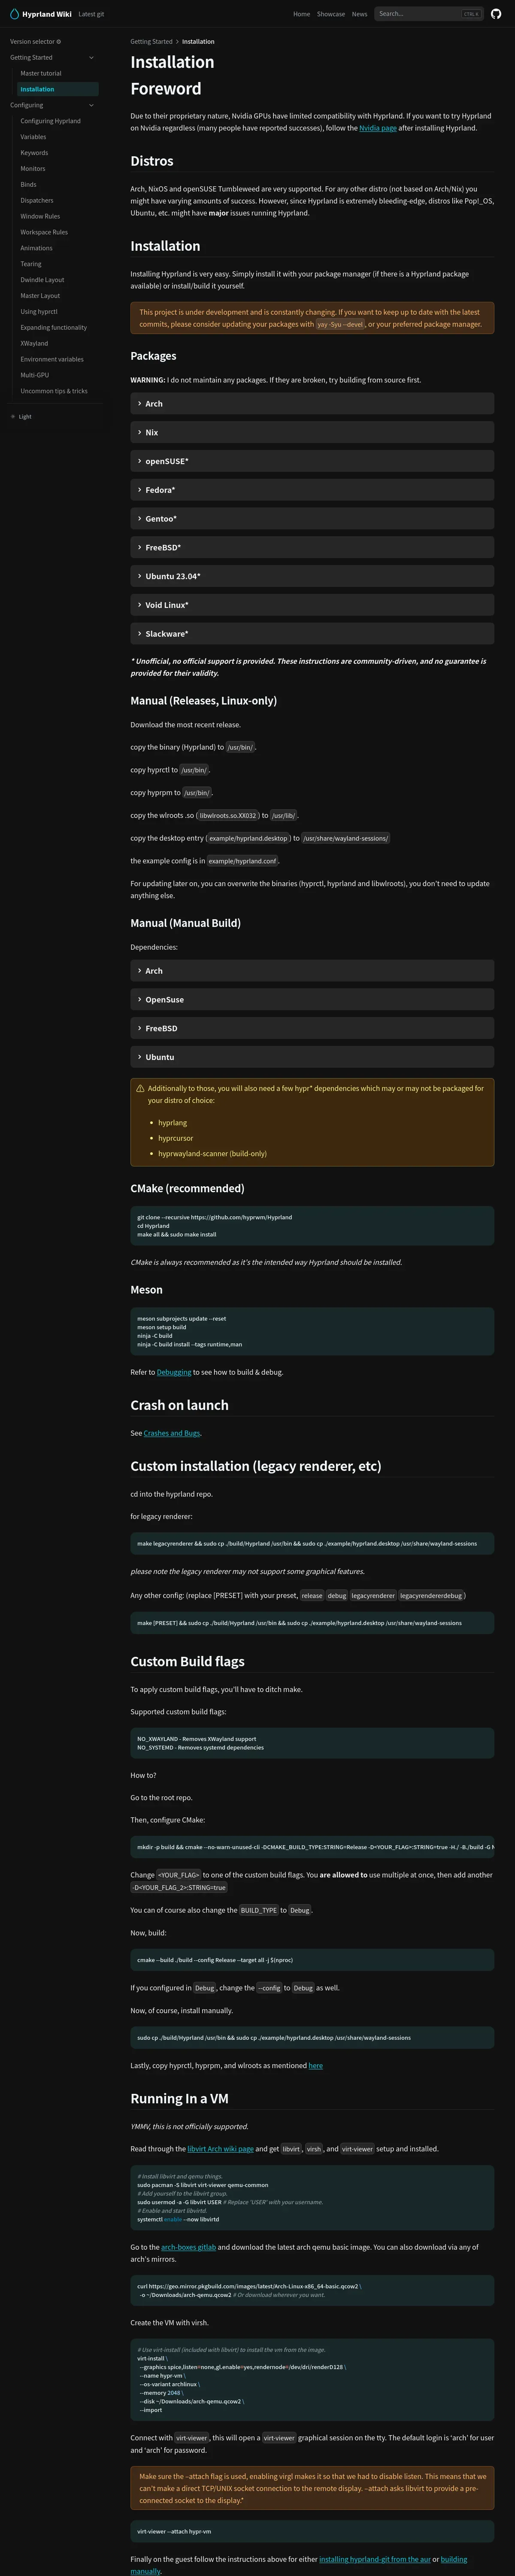The height and width of the screenshot is (2576, 515).
Task: Expand the Gentoo* packages section
Action: point(312,519)
